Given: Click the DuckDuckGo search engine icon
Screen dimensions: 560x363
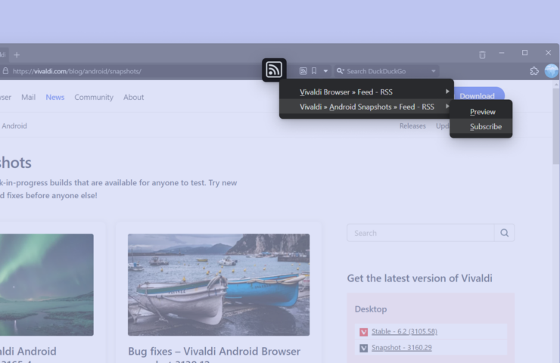Looking at the screenshot, I should 340,71.
